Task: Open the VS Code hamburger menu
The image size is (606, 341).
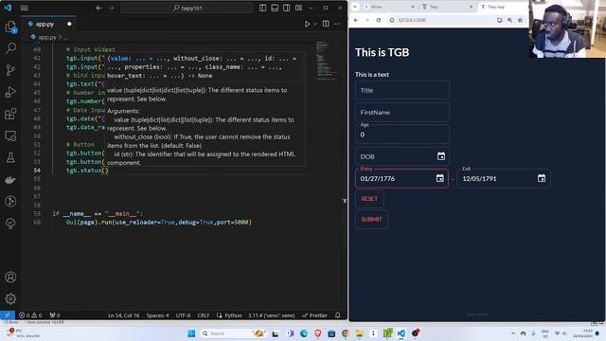Action: [24, 8]
